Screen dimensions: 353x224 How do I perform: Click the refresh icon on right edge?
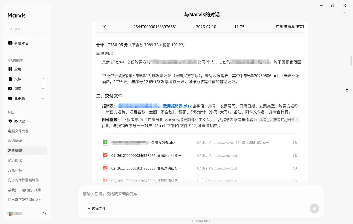tap(347, 90)
